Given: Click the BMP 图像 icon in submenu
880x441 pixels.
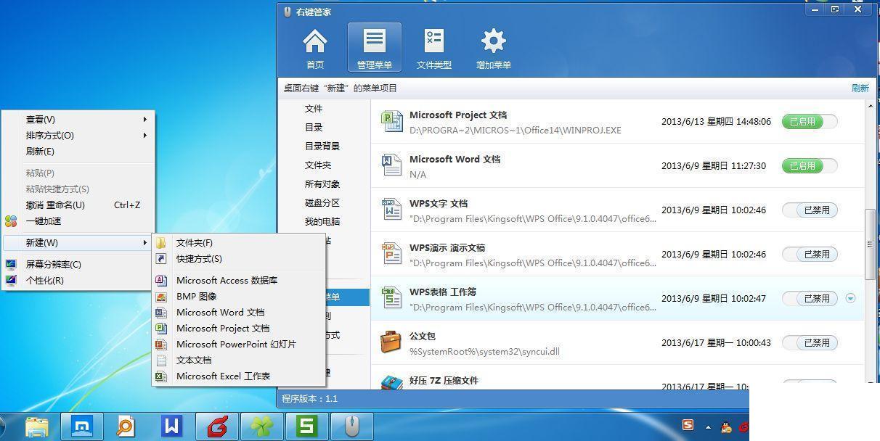Looking at the screenshot, I should (161, 297).
